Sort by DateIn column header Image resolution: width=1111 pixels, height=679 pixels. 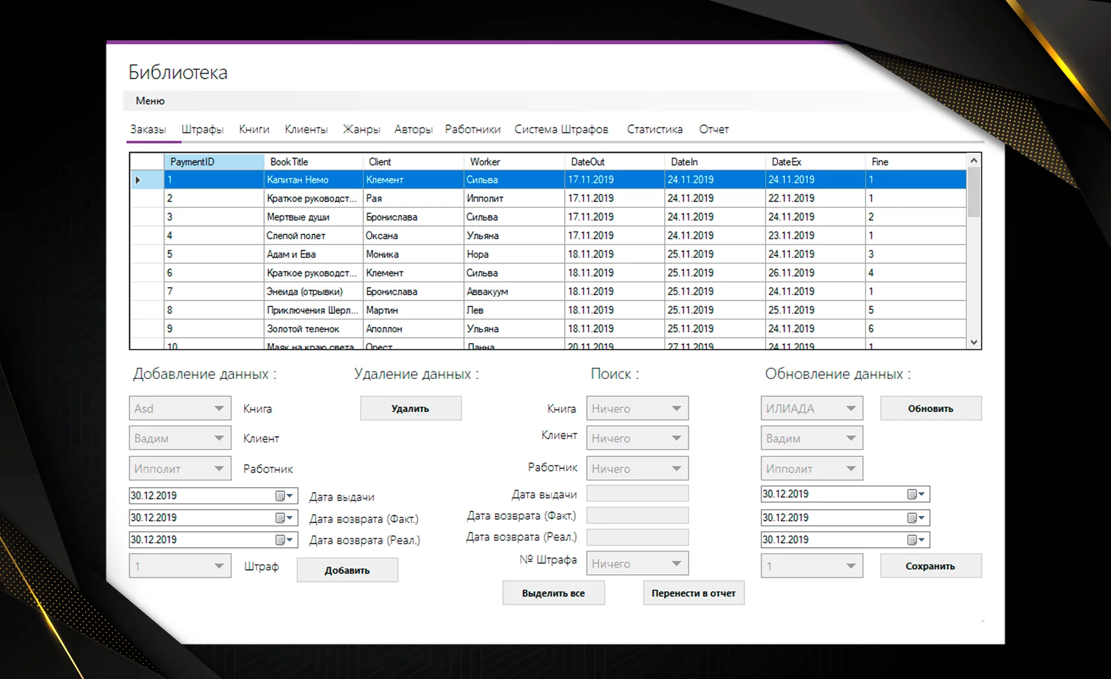(x=715, y=162)
